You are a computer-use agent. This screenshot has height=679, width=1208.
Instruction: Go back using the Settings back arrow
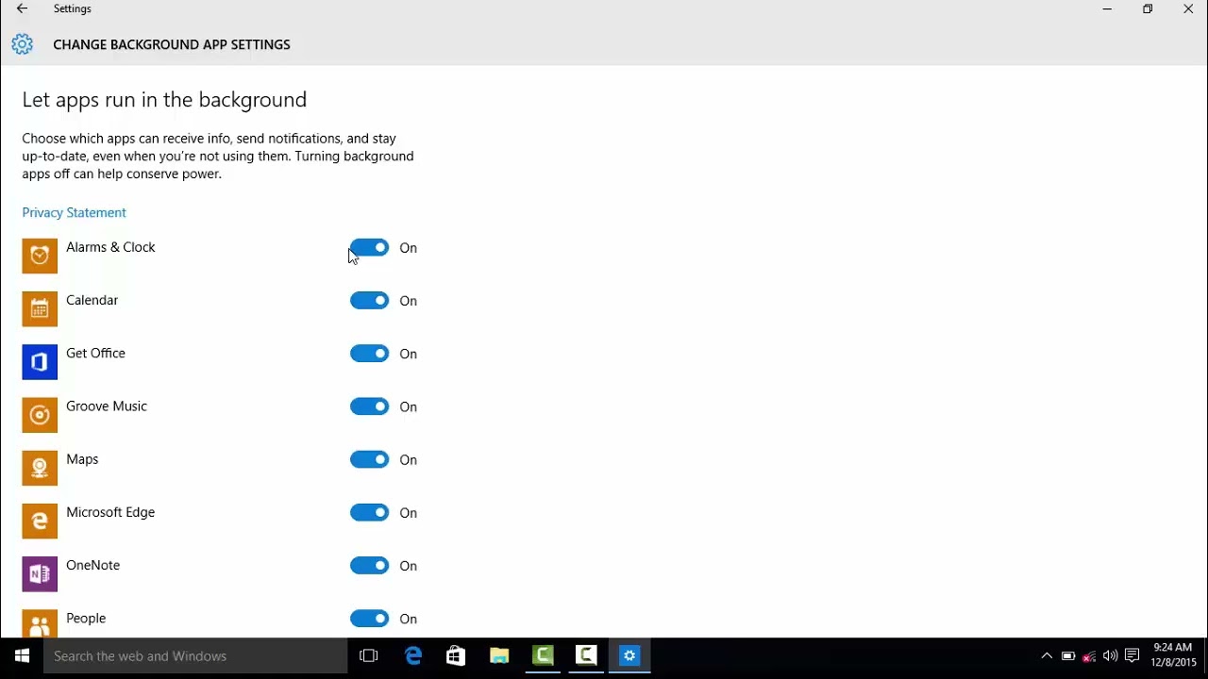coord(22,8)
